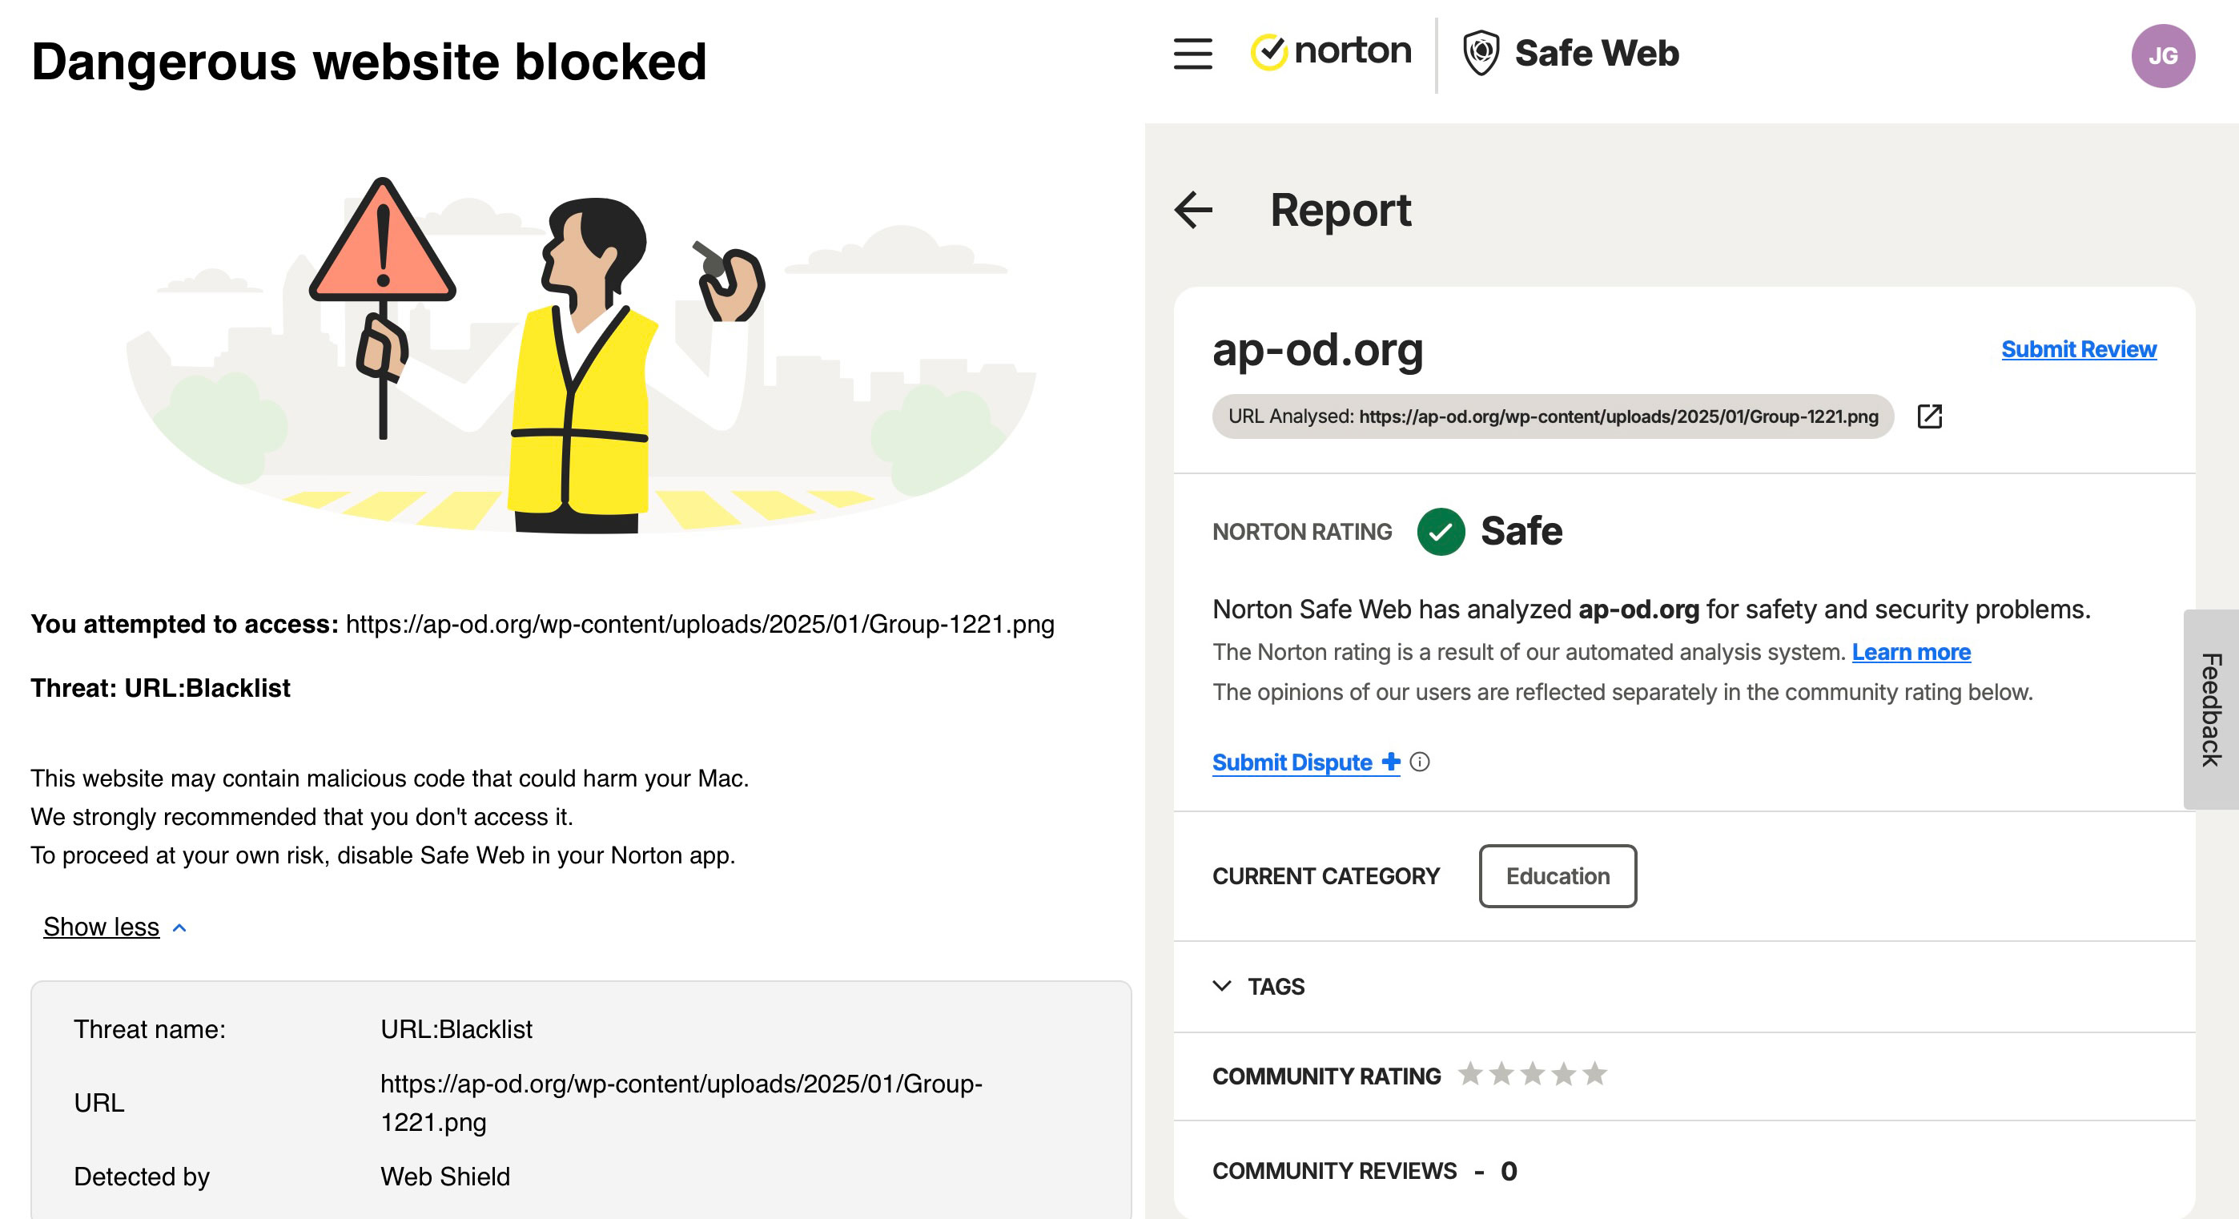Click the first community rating star
This screenshot has height=1219, width=2239.
pyautogui.click(x=1469, y=1075)
